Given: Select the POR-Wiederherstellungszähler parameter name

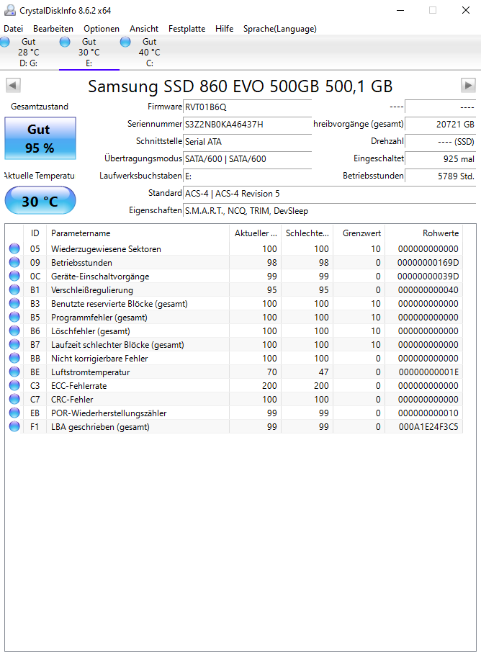Looking at the screenshot, I should (109, 413).
